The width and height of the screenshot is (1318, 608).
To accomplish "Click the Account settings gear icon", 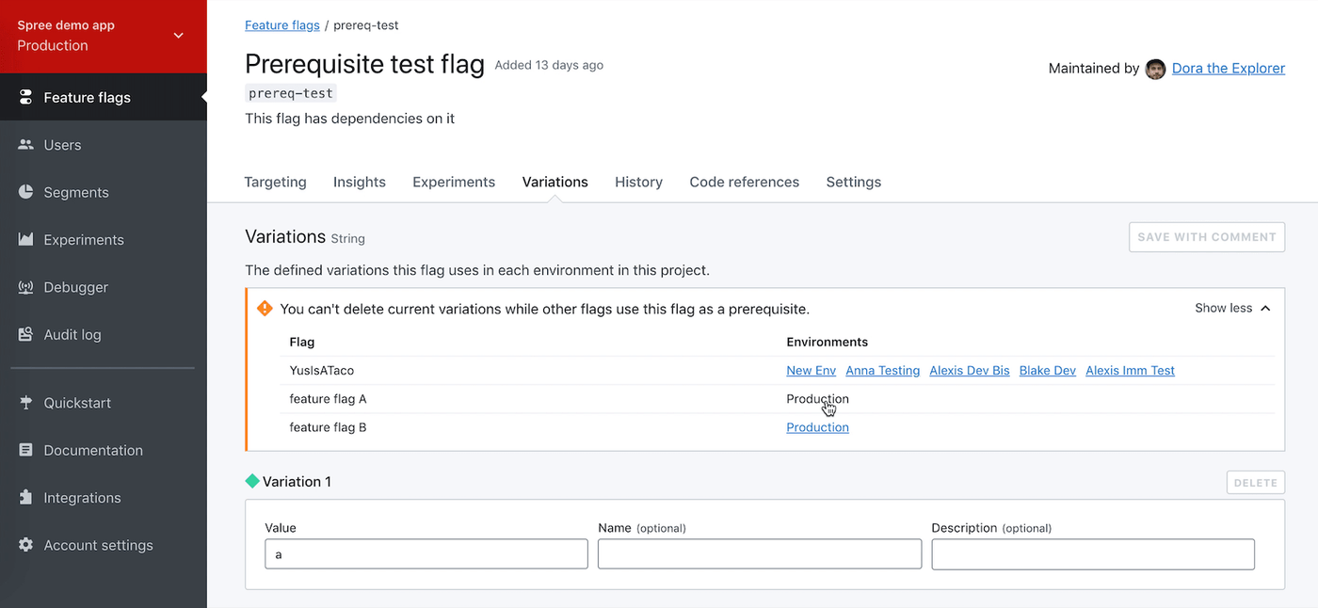I will (25, 545).
